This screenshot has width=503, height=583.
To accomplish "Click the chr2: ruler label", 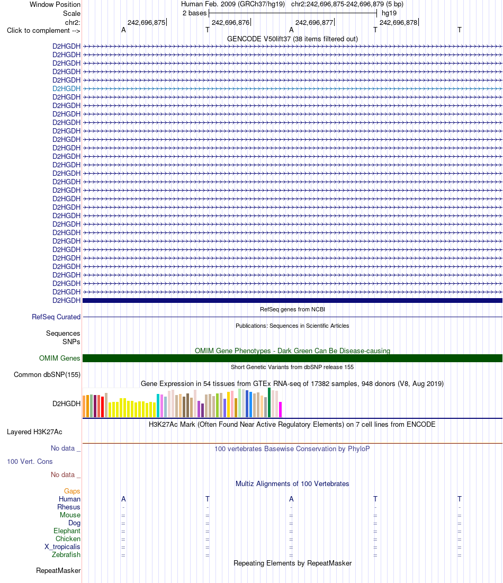I will coord(73,22).
